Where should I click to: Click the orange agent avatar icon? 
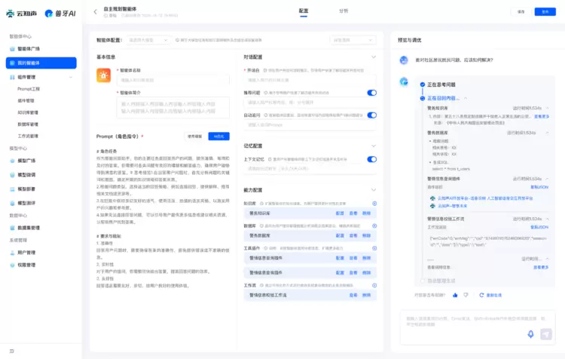point(104,75)
